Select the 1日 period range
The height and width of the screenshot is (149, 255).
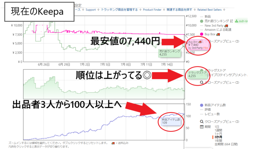coord(217,127)
